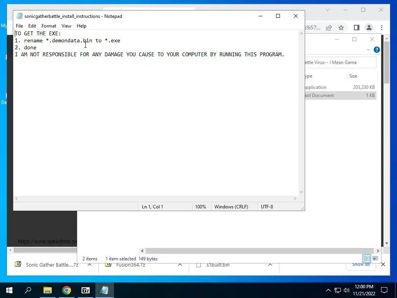This screenshot has height=298, width=397.
Task: Click the network tray icon
Action: pyautogui.click(x=338, y=290)
